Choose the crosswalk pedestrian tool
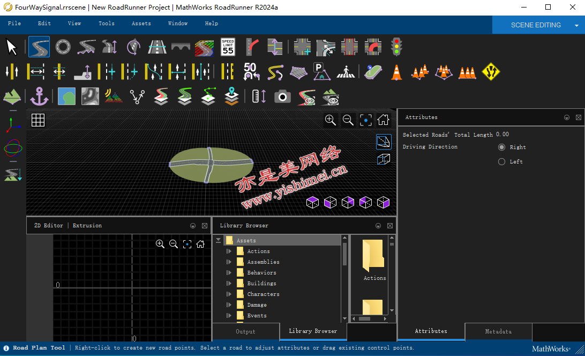This screenshot has height=356, width=585. [346, 72]
